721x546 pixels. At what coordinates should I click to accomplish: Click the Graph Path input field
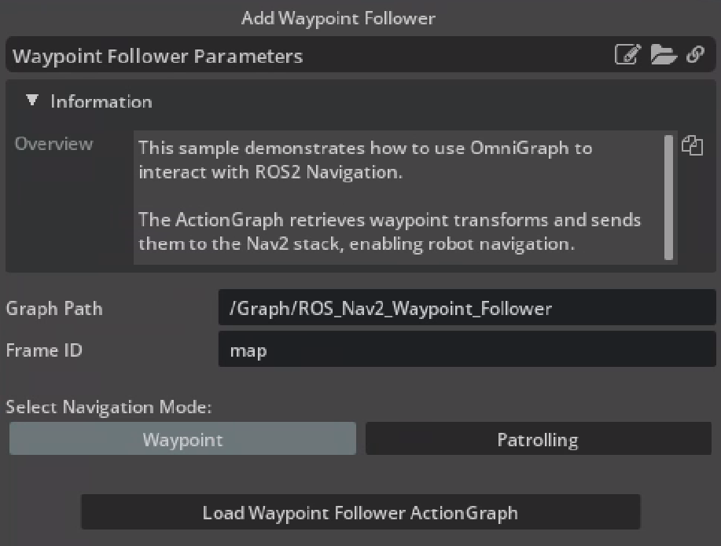pyautogui.click(x=466, y=308)
